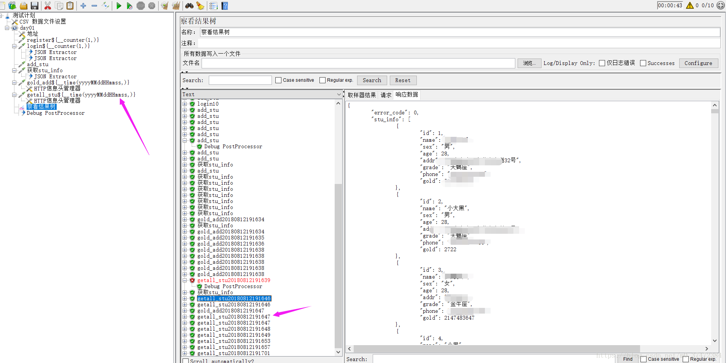Select register${__counter(1,)} sampler

[63, 40]
